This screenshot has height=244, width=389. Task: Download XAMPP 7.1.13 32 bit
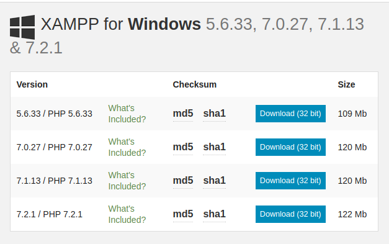pyautogui.click(x=290, y=181)
